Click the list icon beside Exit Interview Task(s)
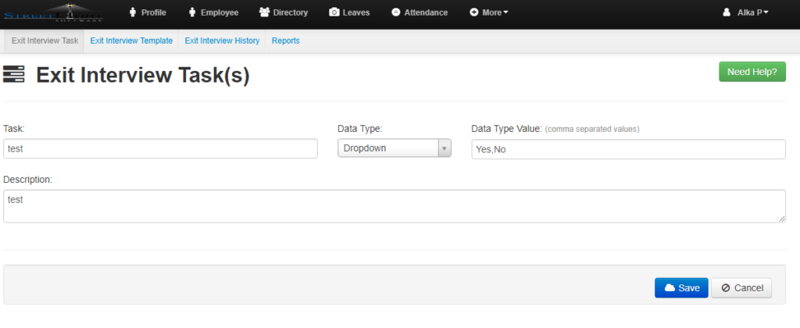The image size is (800, 328). [14, 74]
